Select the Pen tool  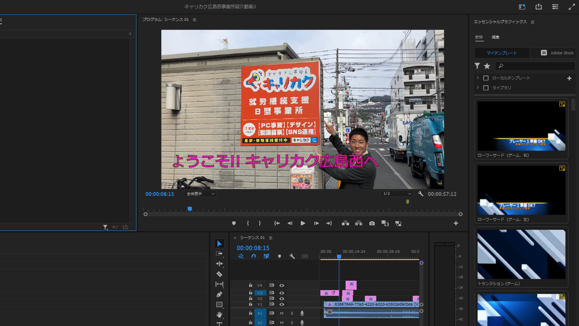[x=219, y=295]
